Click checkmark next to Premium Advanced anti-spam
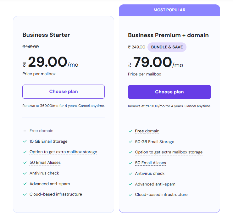Viewport: 233px width, 216px height. click(130, 184)
